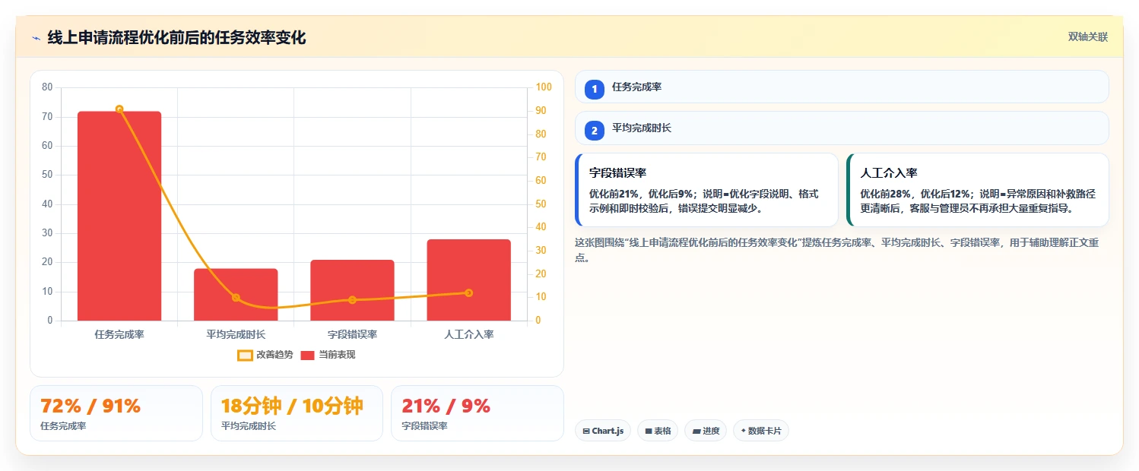Click the Chart.js tag

(603, 431)
